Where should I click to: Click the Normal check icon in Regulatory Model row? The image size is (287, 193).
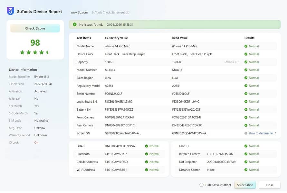[x=246, y=86]
